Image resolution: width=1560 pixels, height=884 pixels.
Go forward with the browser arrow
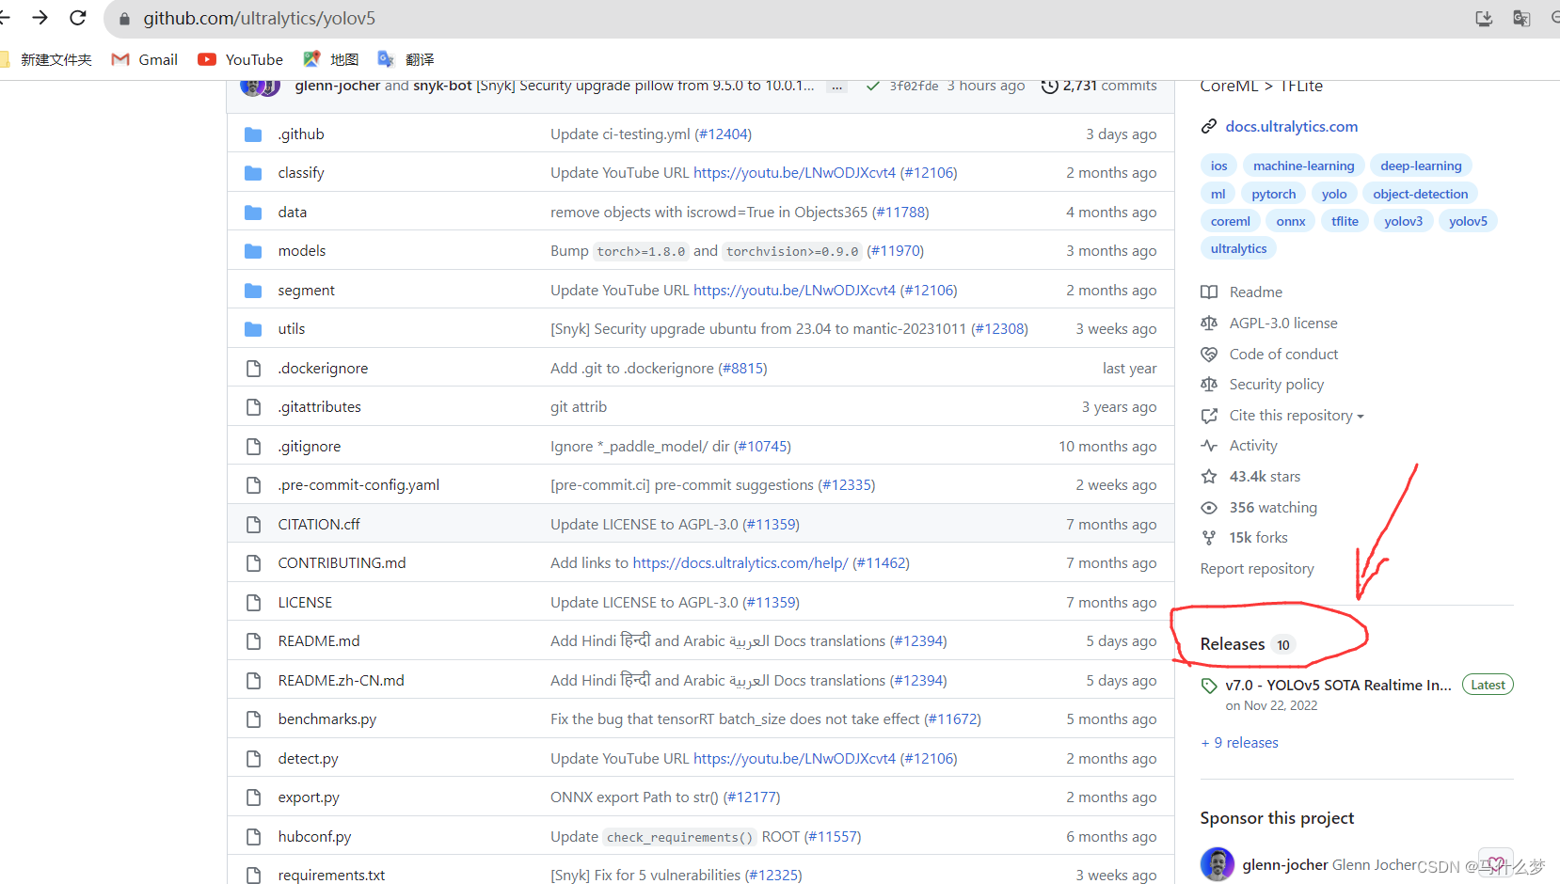(x=40, y=18)
